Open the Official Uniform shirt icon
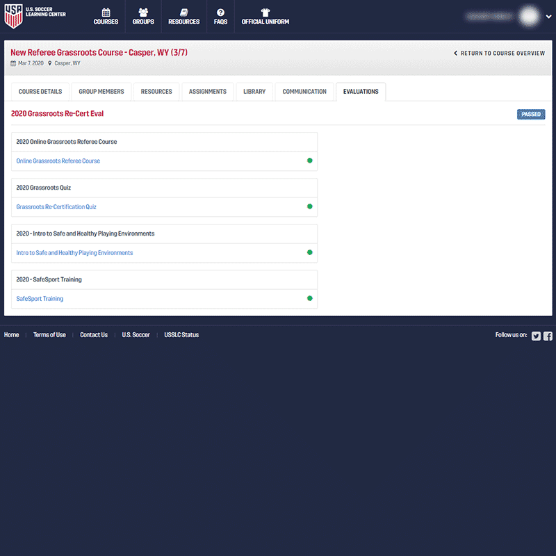556x556 pixels. click(265, 13)
